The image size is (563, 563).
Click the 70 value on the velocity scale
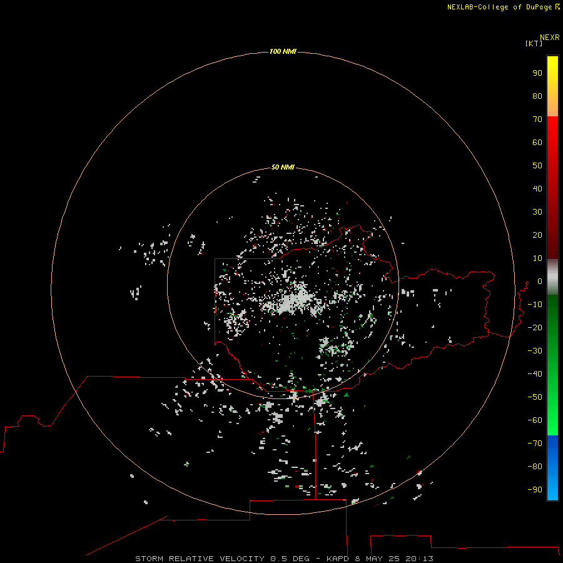[537, 119]
